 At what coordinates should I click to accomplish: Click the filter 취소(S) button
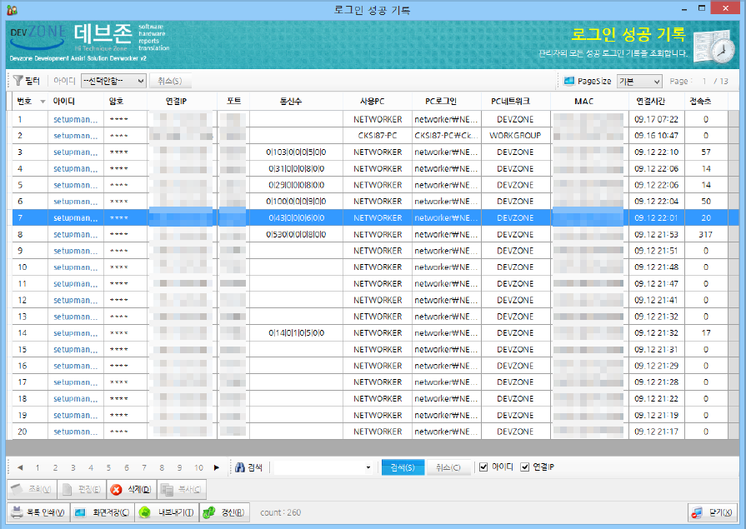pos(170,81)
